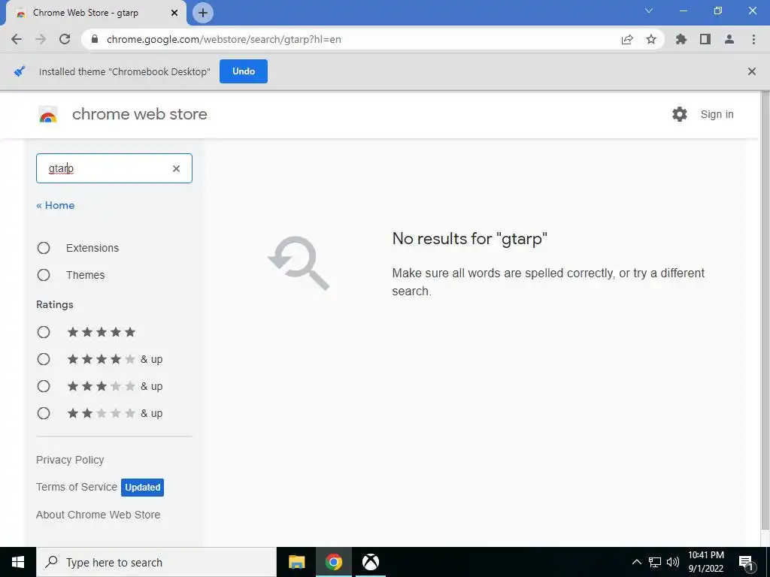Click the page vertical scrollbar
The height and width of the screenshot is (577, 770).
pyautogui.click(x=765, y=309)
